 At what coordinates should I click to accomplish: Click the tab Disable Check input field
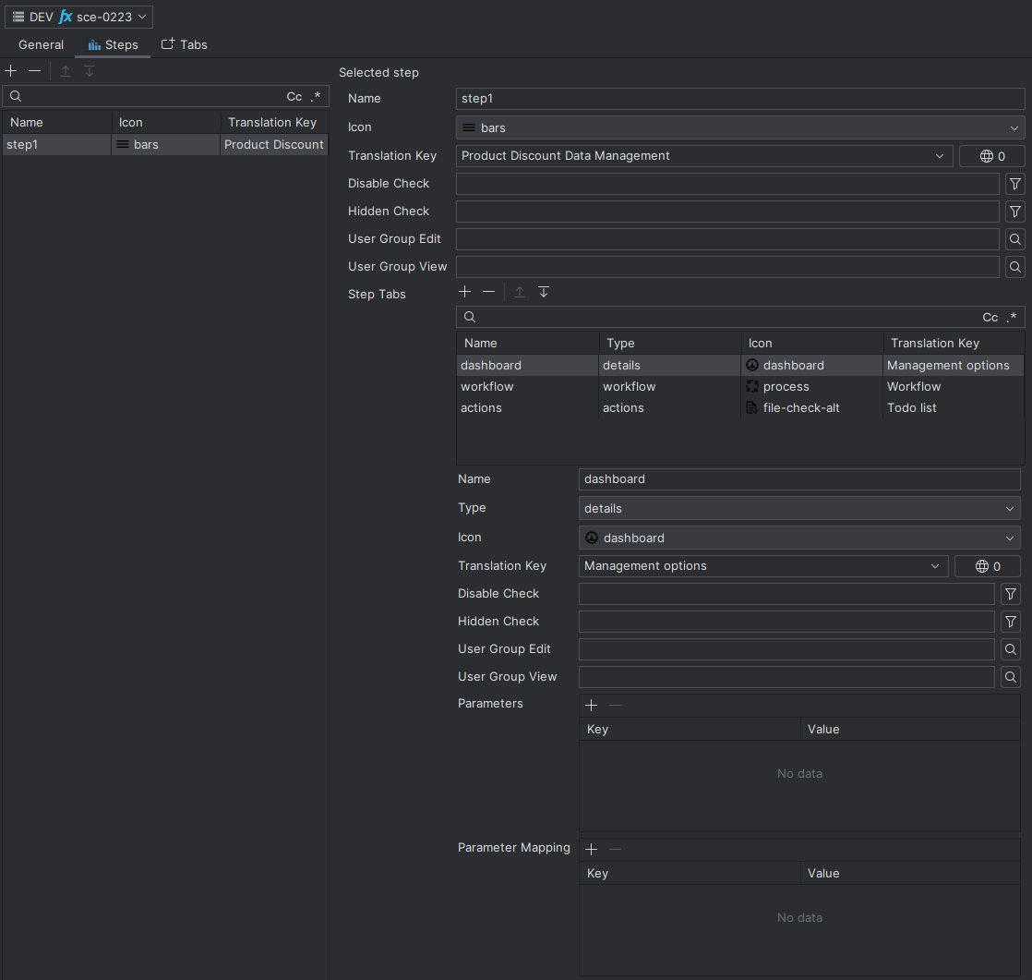click(786, 594)
